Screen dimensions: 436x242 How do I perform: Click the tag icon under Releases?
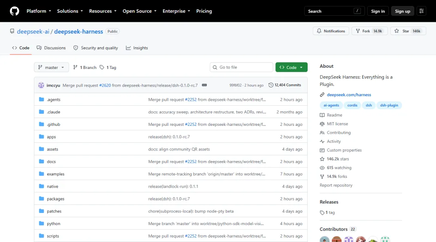(x=322, y=213)
